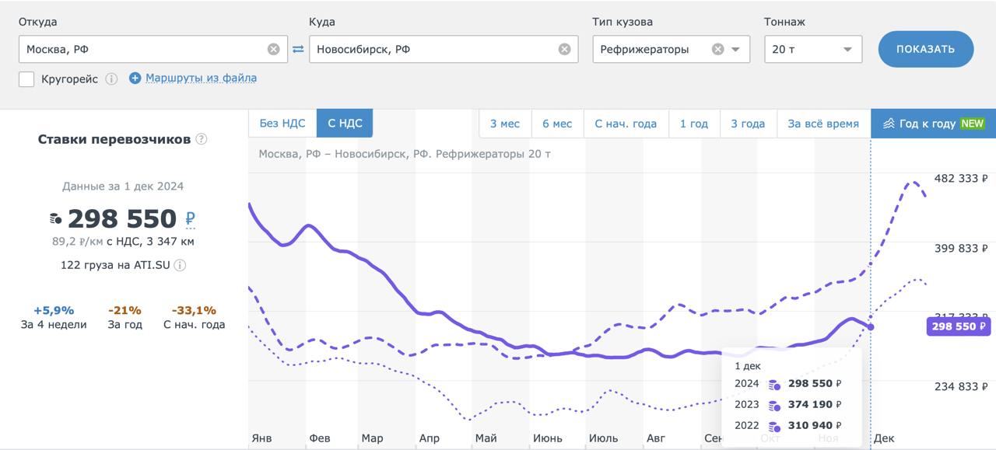The image size is (996, 450).
Task: Click the chart icon on Год к году
Action: 888,124
